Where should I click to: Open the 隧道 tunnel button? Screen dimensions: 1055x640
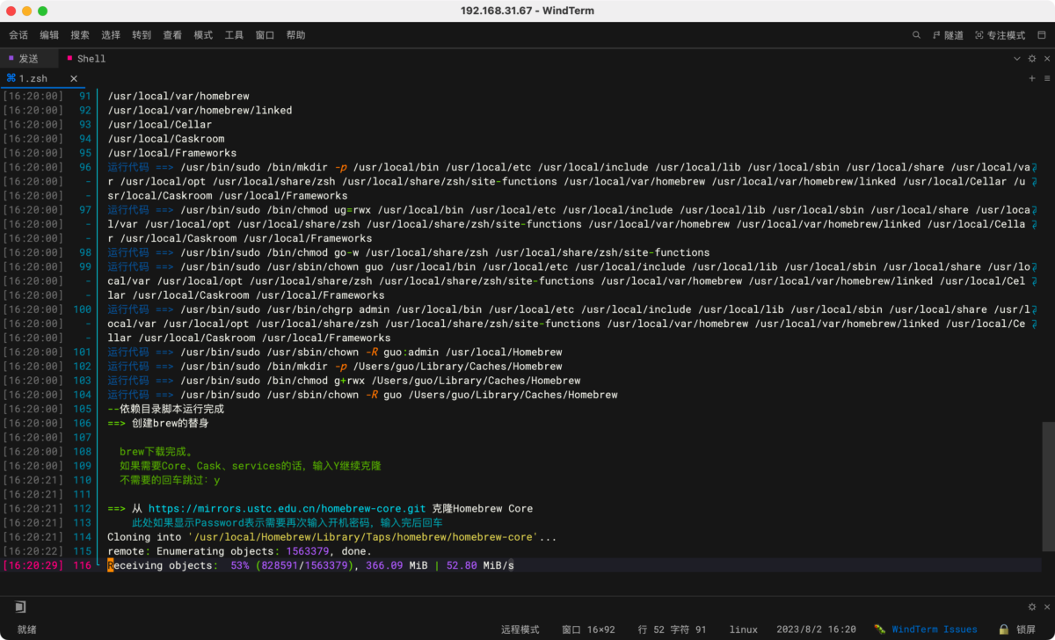click(948, 35)
